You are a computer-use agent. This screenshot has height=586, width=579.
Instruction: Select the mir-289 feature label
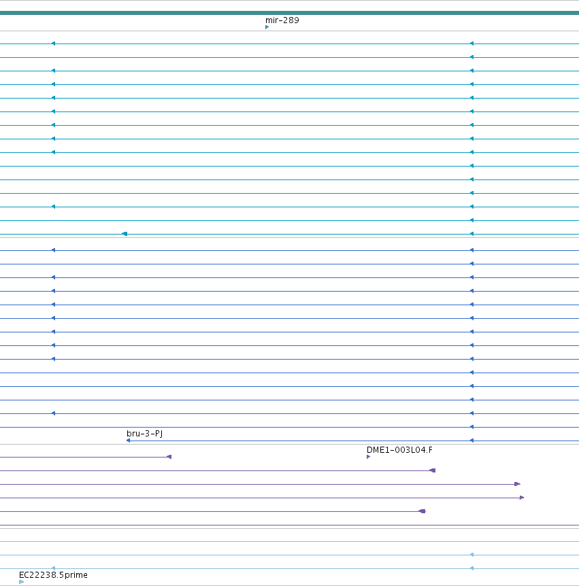point(282,20)
